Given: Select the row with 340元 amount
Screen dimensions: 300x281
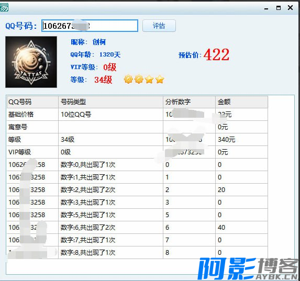Looking at the screenshot, I should 137,139.
